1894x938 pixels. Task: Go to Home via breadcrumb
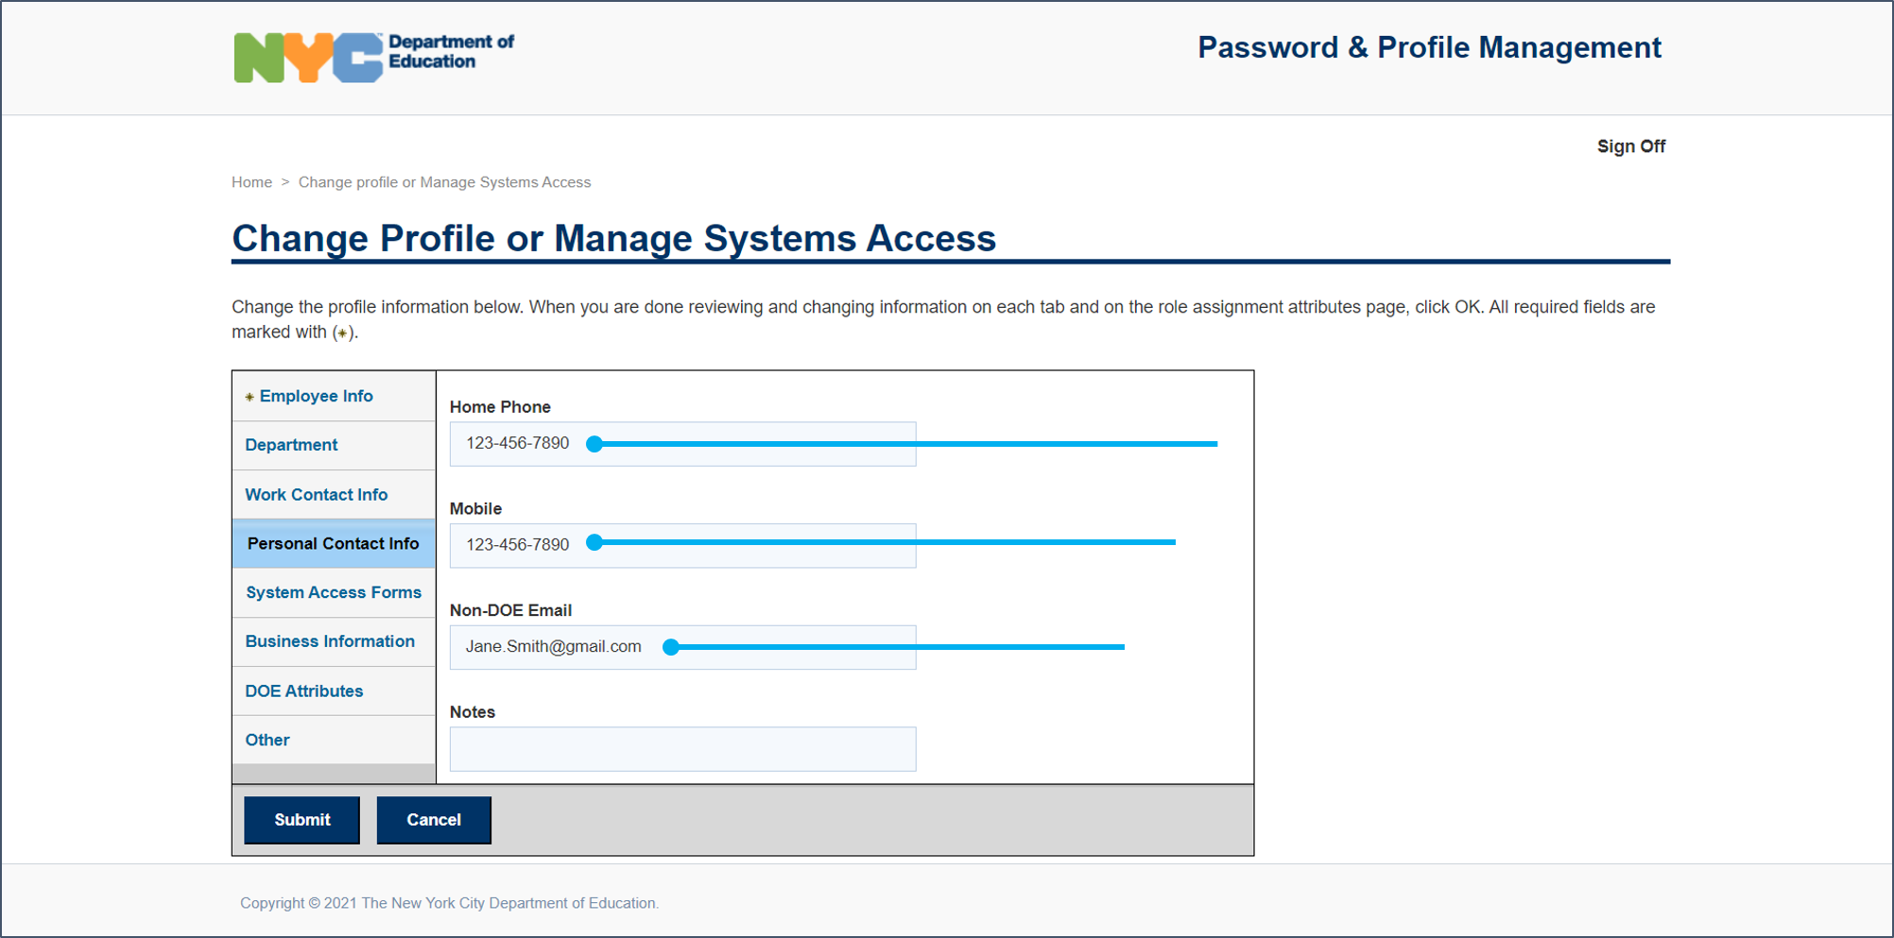point(251,182)
